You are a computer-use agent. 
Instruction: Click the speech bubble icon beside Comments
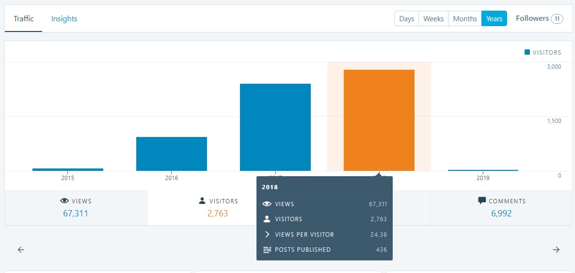[x=482, y=200]
